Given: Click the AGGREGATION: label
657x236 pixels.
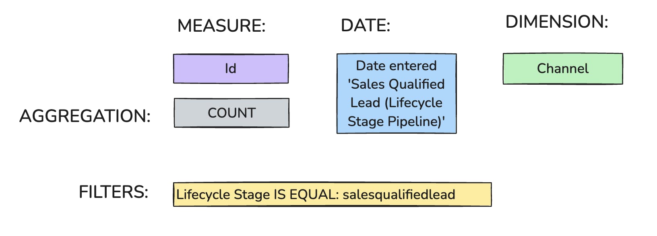Looking at the screenshot, I should 85,116.
